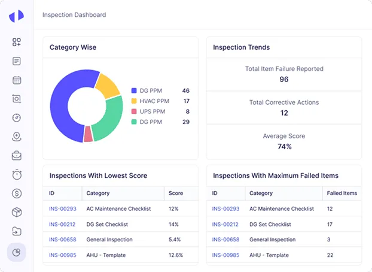Click yellow legend swatch for HVAC PPM
The height and width of the screenshot is (272, 372).
[x=134, y=101]
